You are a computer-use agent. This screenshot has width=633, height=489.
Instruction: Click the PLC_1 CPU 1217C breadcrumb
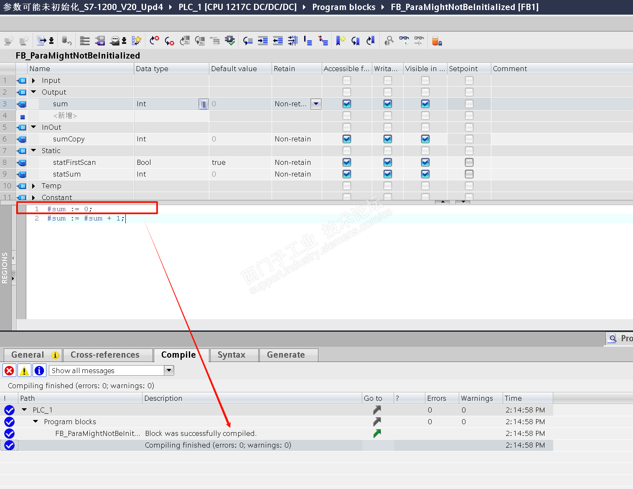click(x=237, y=7)
